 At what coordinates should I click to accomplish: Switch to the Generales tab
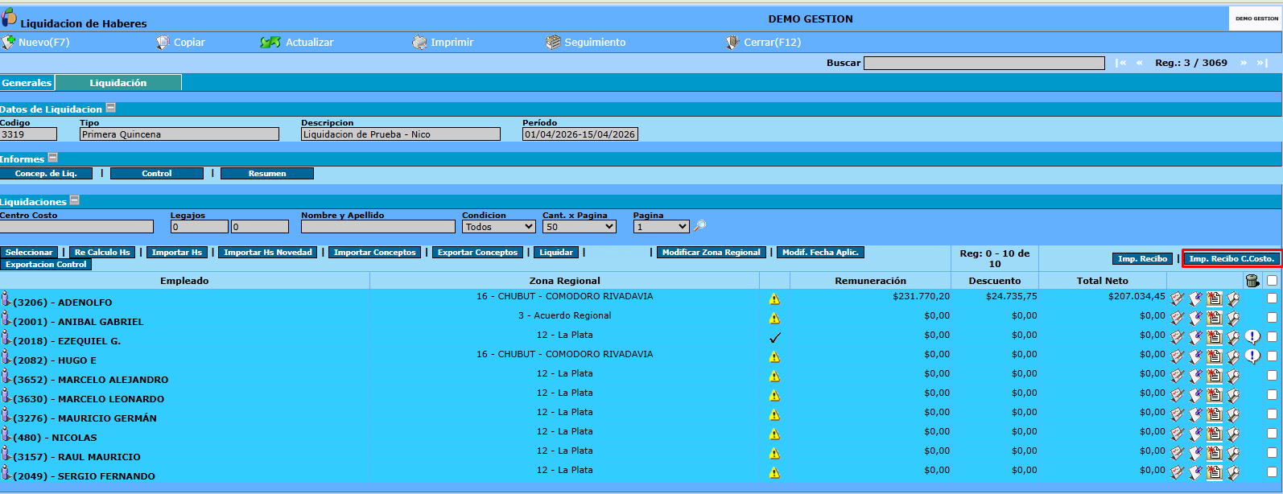[27, 83]
